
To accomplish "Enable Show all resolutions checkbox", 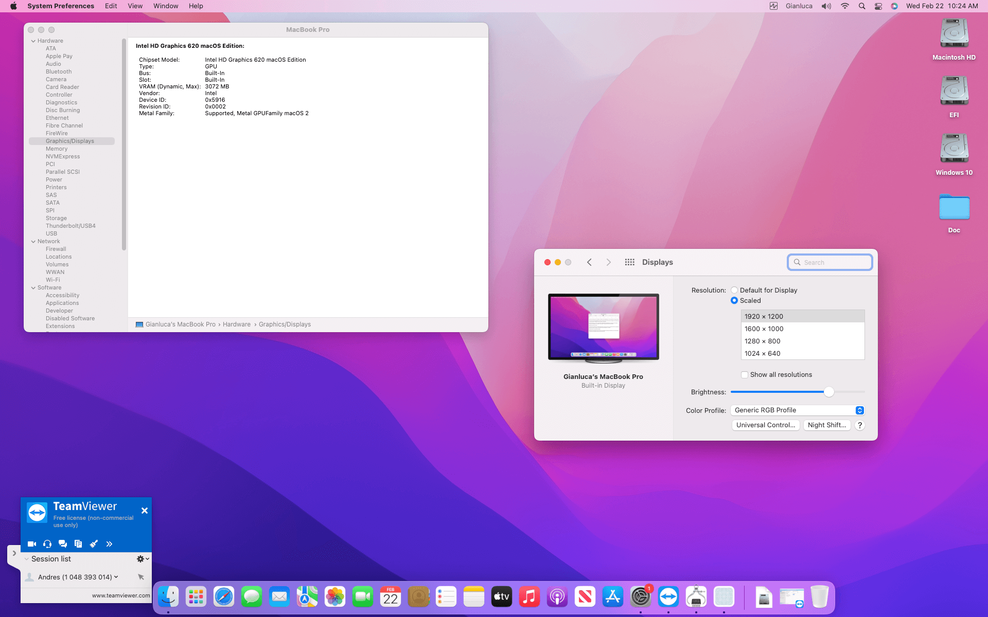I will 745,375.
